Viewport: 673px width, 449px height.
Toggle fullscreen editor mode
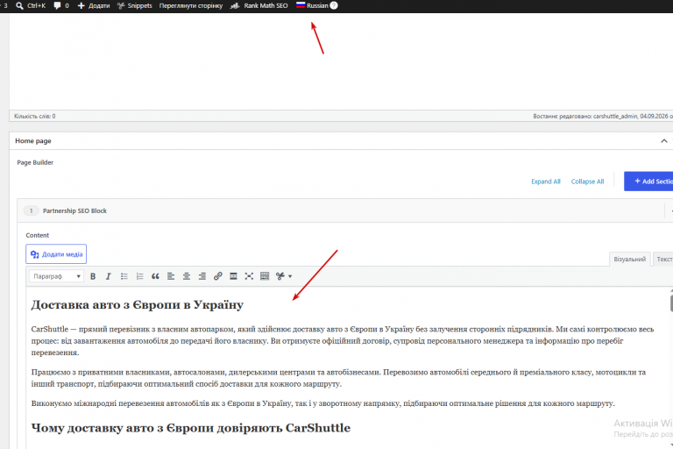(249, 276)
